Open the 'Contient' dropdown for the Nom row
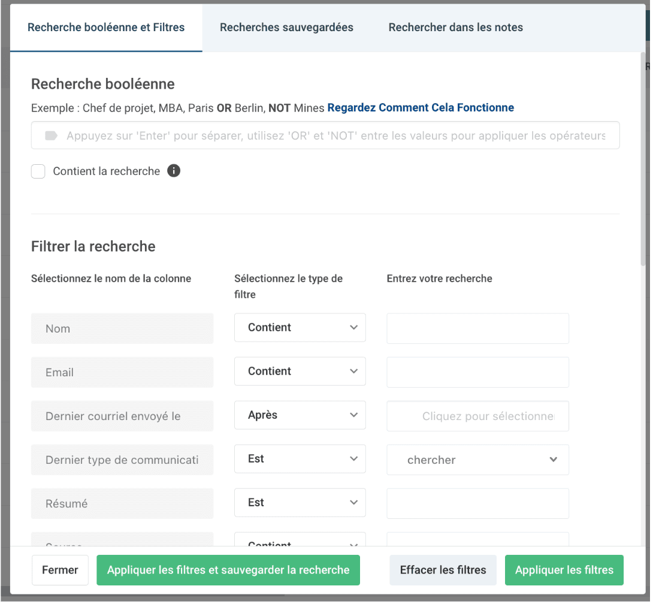The height and width of the screenshot is (604, 653). point(300,327)
